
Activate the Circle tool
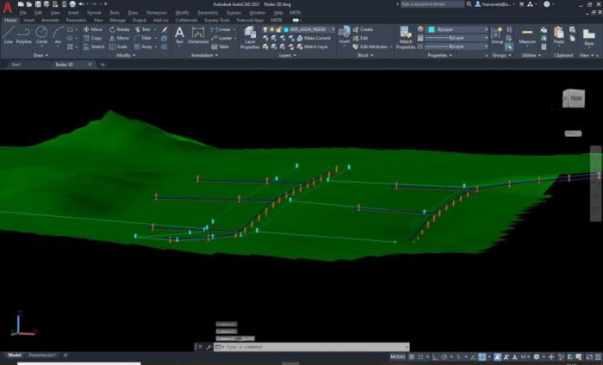pyautogui.click(x=42, y=34)
